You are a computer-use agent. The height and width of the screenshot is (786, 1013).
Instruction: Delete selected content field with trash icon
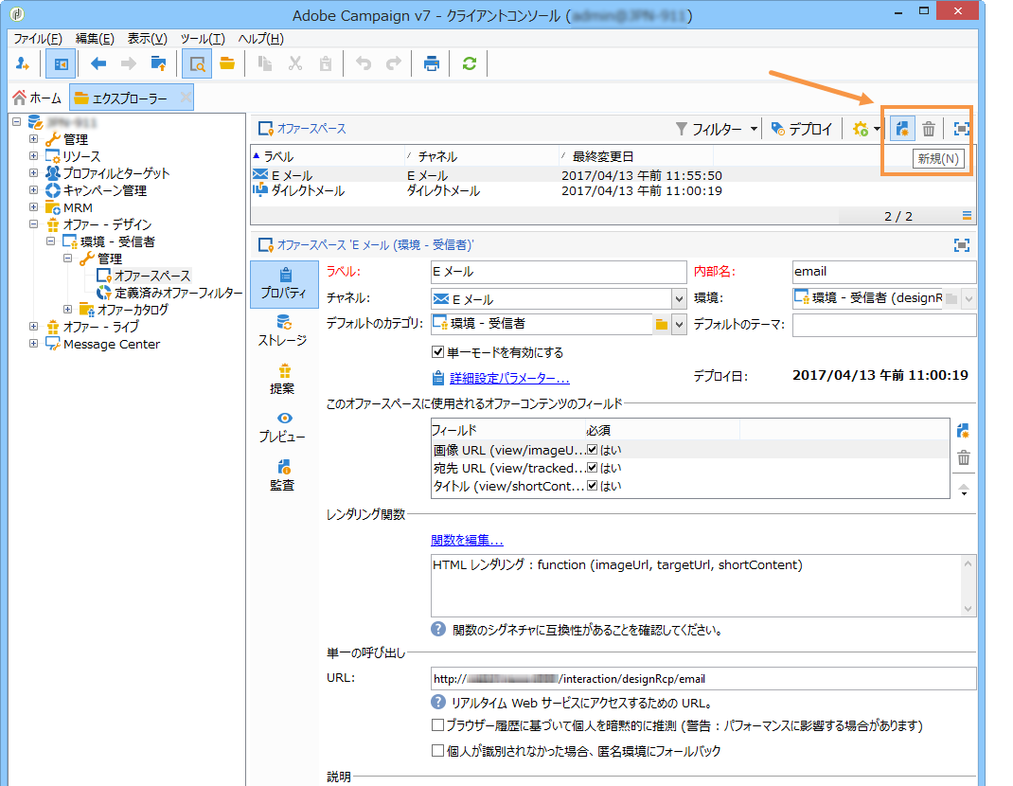point(963,457)
